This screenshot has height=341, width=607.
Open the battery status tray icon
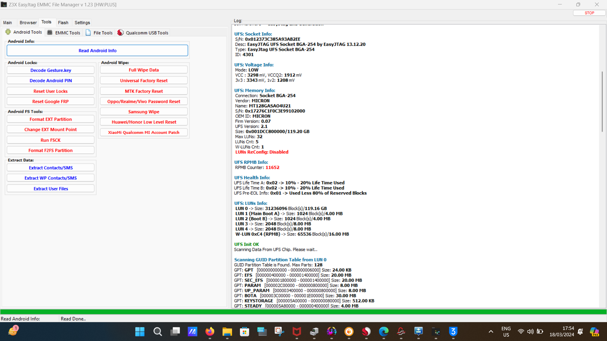pos(540,332)
